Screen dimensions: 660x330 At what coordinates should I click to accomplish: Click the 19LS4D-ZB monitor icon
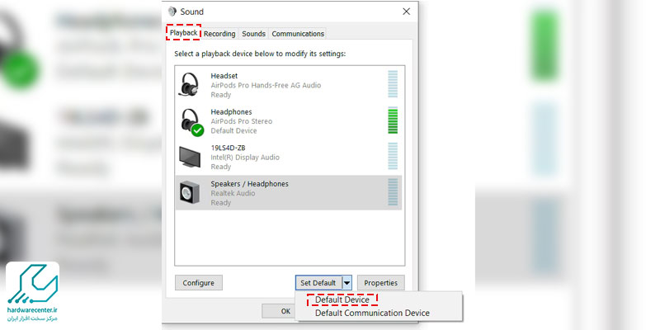point(191,156)
